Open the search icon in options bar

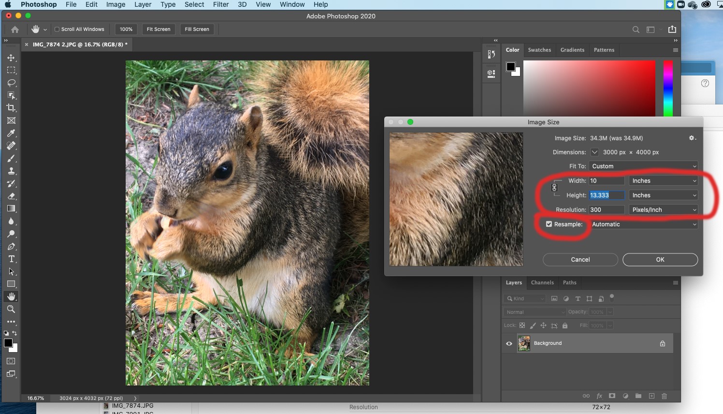(636, 30)
